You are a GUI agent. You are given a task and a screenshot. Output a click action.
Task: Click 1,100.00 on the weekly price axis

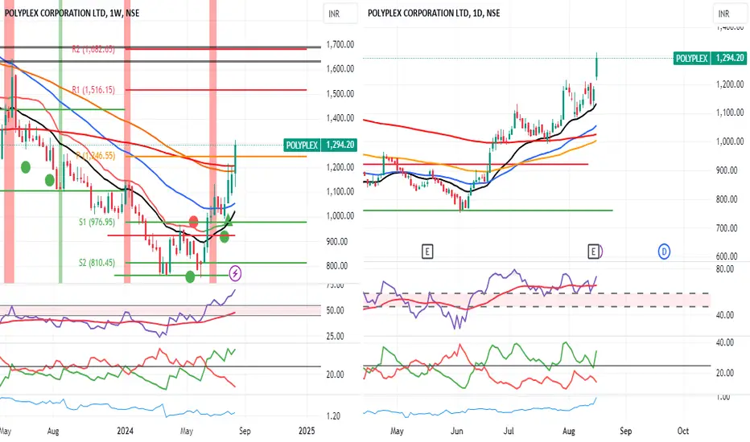340,191
